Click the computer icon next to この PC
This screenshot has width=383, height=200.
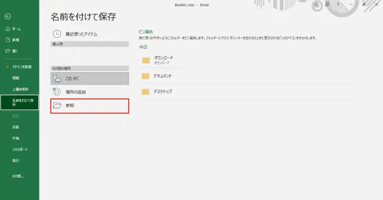pos(57,78)
